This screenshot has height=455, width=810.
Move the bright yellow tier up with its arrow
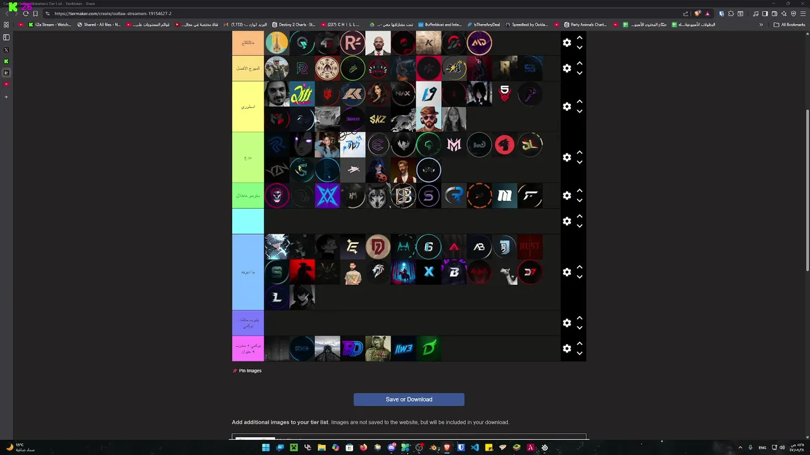click(579, 102)
